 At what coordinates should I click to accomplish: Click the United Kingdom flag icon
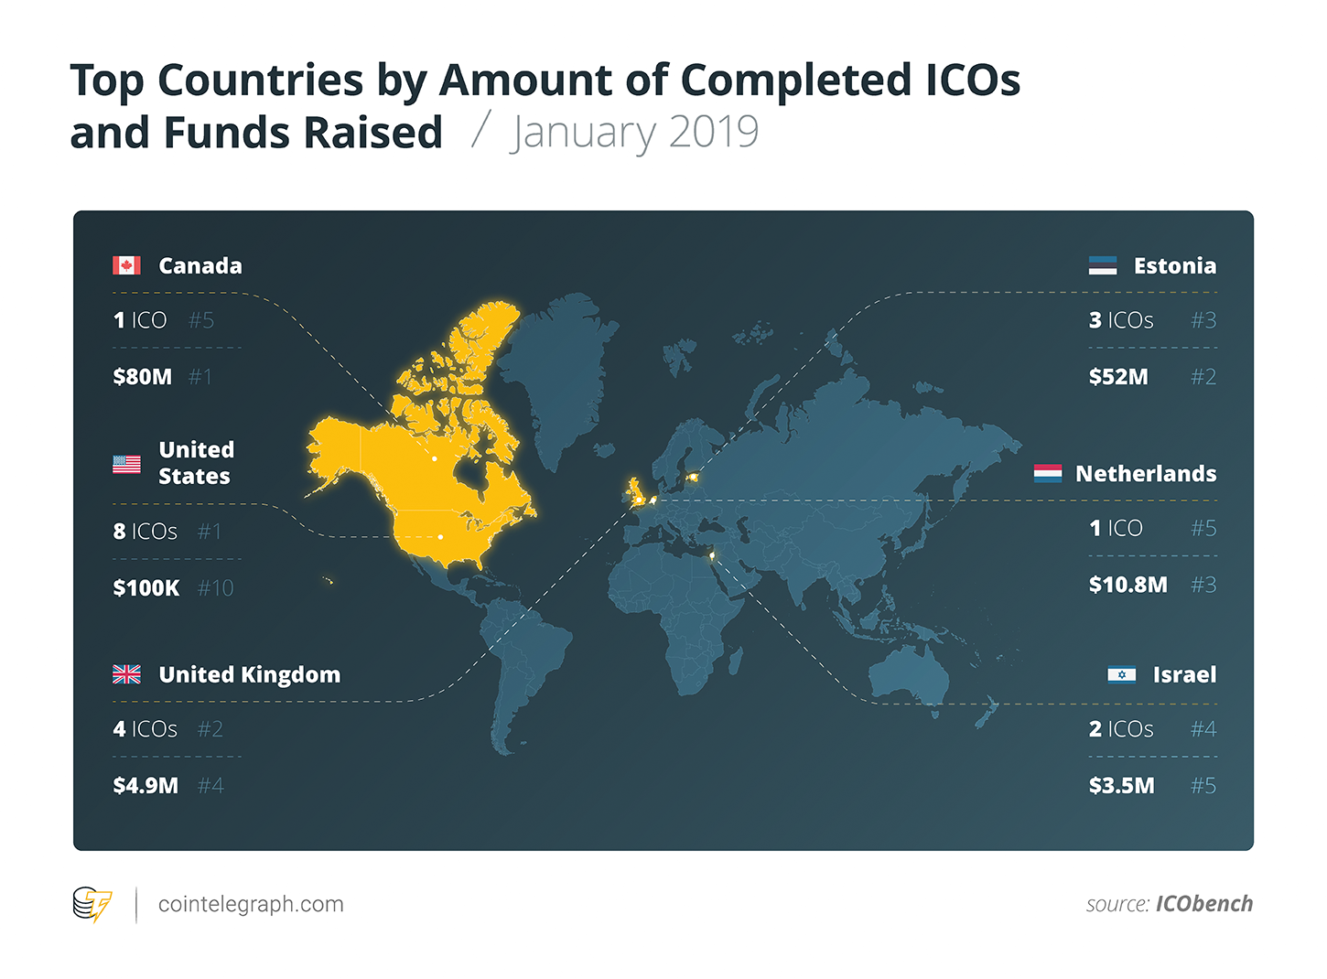click(x=126, y=674)
